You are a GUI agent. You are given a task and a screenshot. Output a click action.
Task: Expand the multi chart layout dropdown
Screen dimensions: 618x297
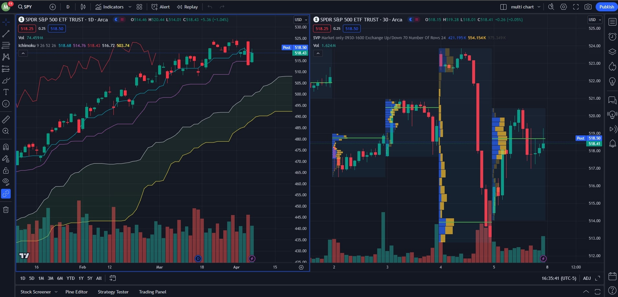click(x=539, y=7)
